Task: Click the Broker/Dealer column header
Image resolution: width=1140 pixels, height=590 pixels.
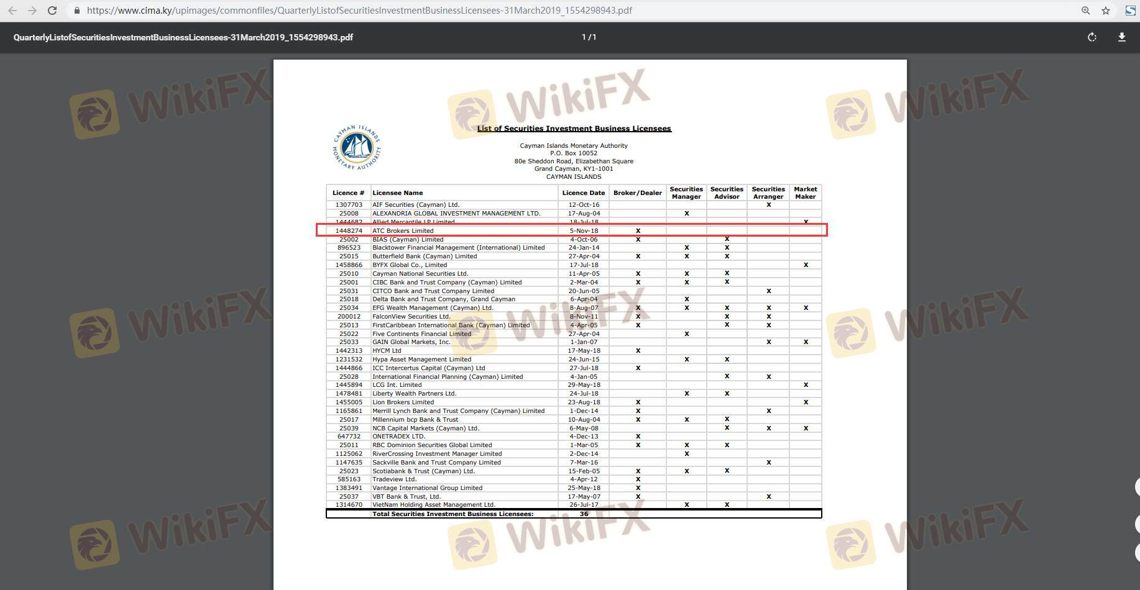Action: tap(638, 193)
